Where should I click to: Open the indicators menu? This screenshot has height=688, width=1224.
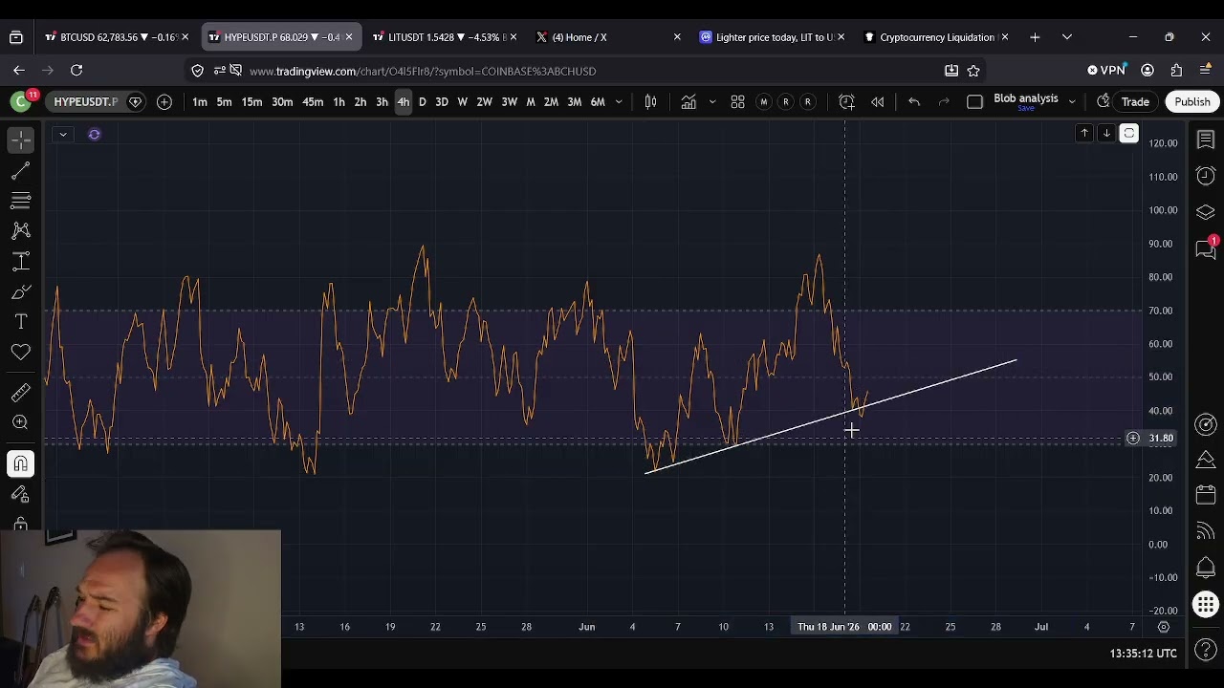(x=688, y=101)
